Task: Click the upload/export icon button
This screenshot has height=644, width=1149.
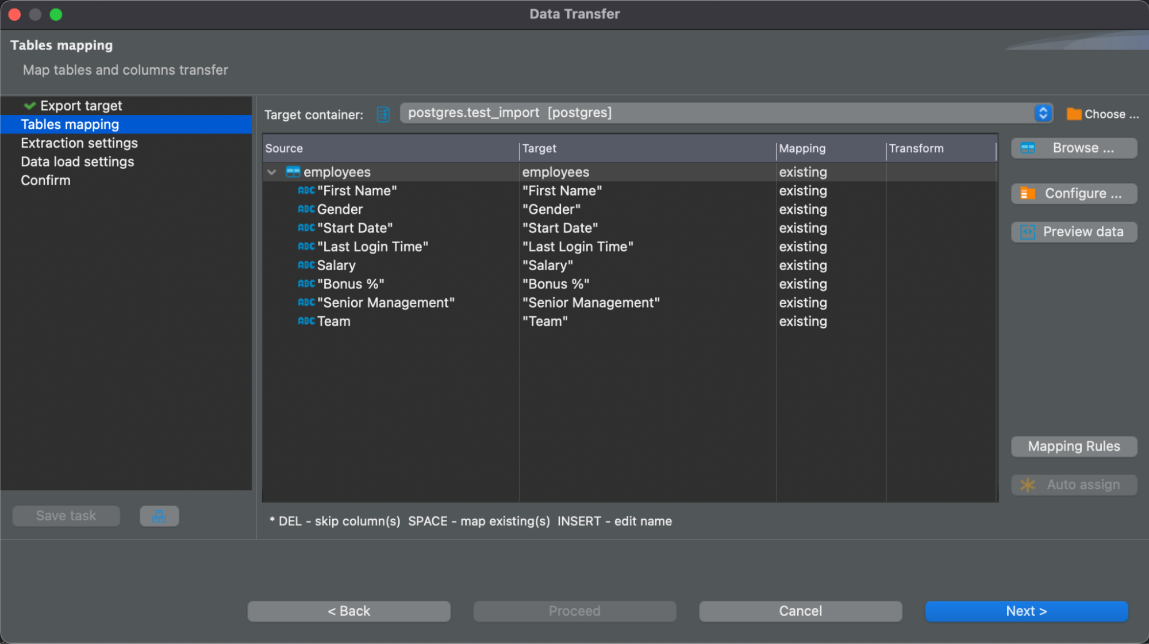Action: [158, 515]
